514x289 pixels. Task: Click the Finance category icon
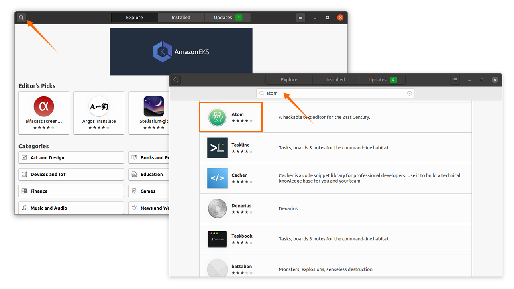[x=24, y=191]
